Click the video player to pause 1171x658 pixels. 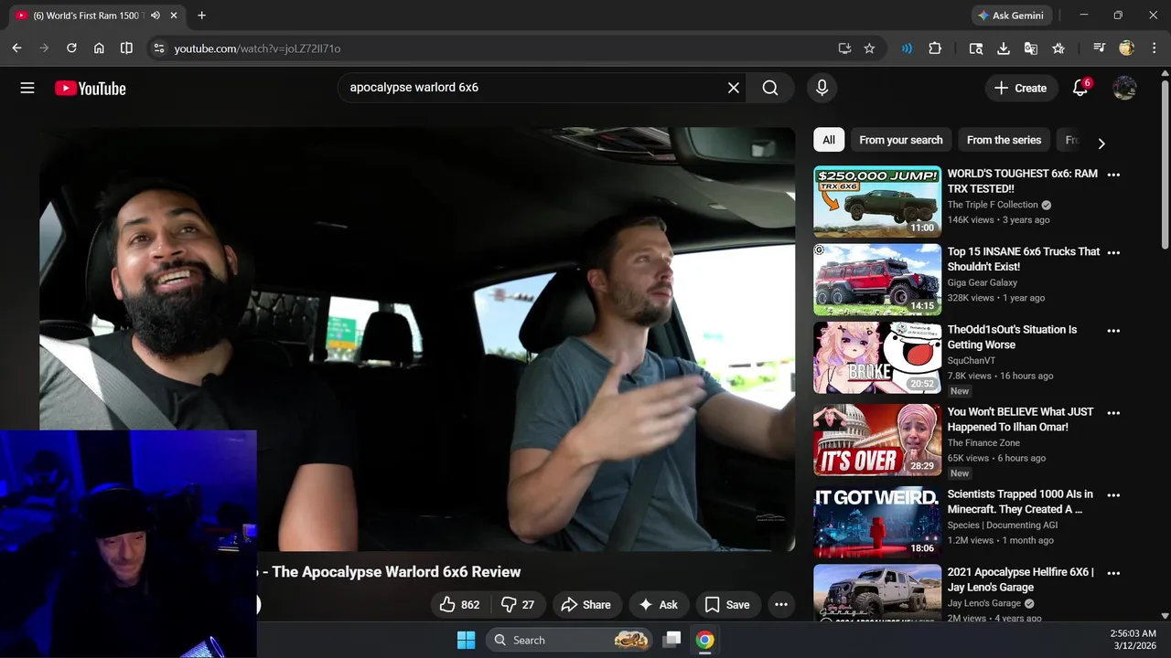[417, 339]
